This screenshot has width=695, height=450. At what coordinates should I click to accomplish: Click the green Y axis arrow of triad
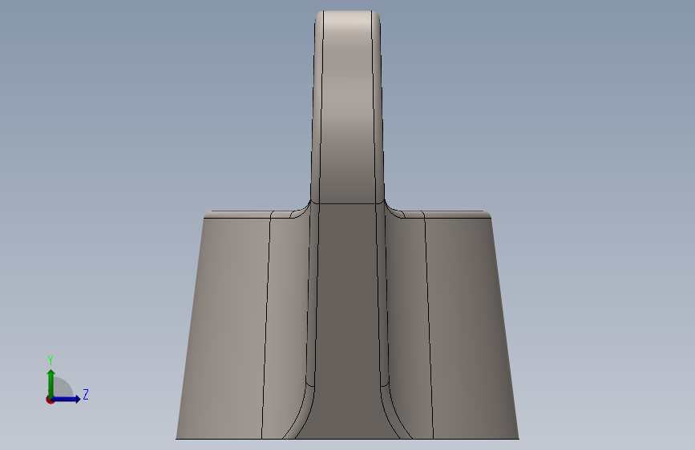[51, 383]
